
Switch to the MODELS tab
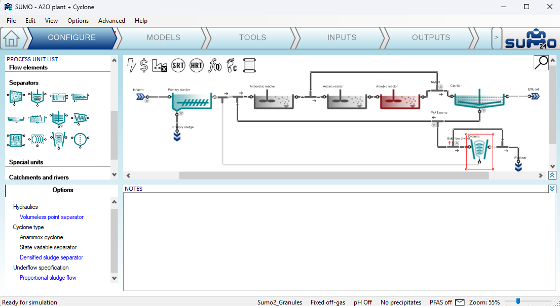tap(163, 37)
